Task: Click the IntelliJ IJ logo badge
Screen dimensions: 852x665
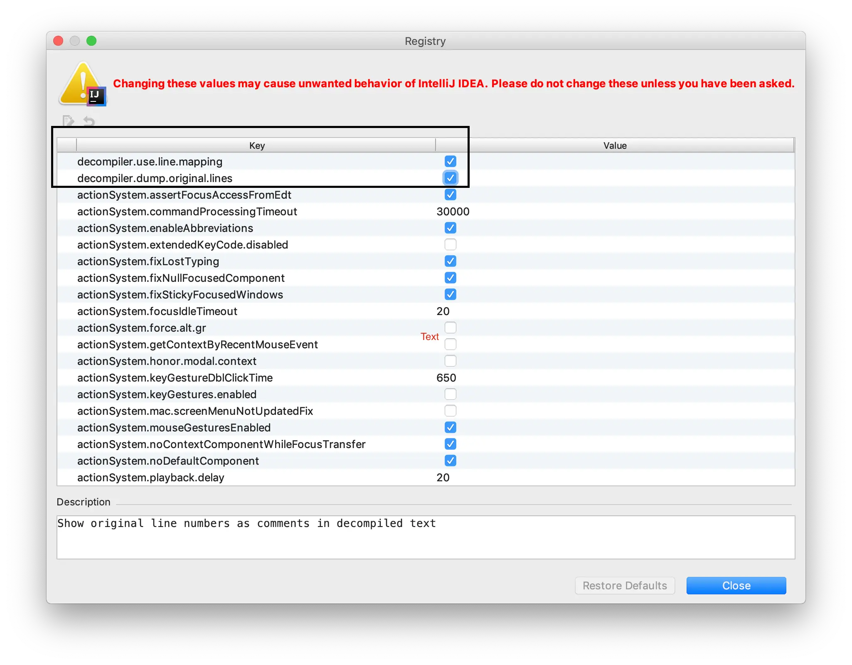Action: pos(97,96)
